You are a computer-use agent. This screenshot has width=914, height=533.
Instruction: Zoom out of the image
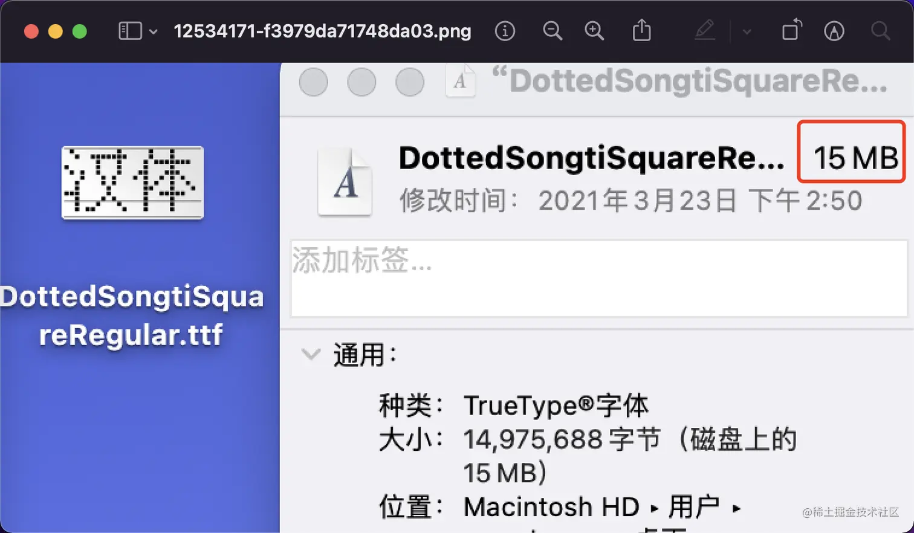click(553, 31)
